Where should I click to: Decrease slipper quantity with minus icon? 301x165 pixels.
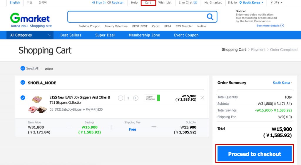(x=120, y=98)
